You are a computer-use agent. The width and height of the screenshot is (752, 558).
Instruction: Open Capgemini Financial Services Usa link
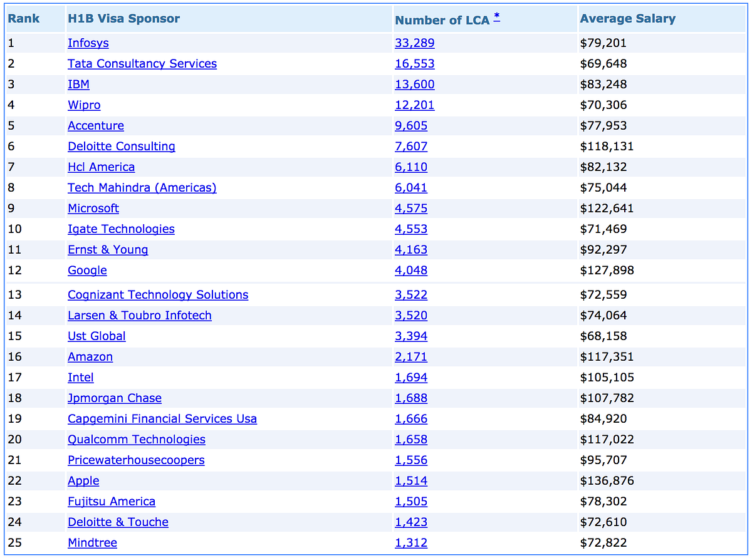[162, 419]
